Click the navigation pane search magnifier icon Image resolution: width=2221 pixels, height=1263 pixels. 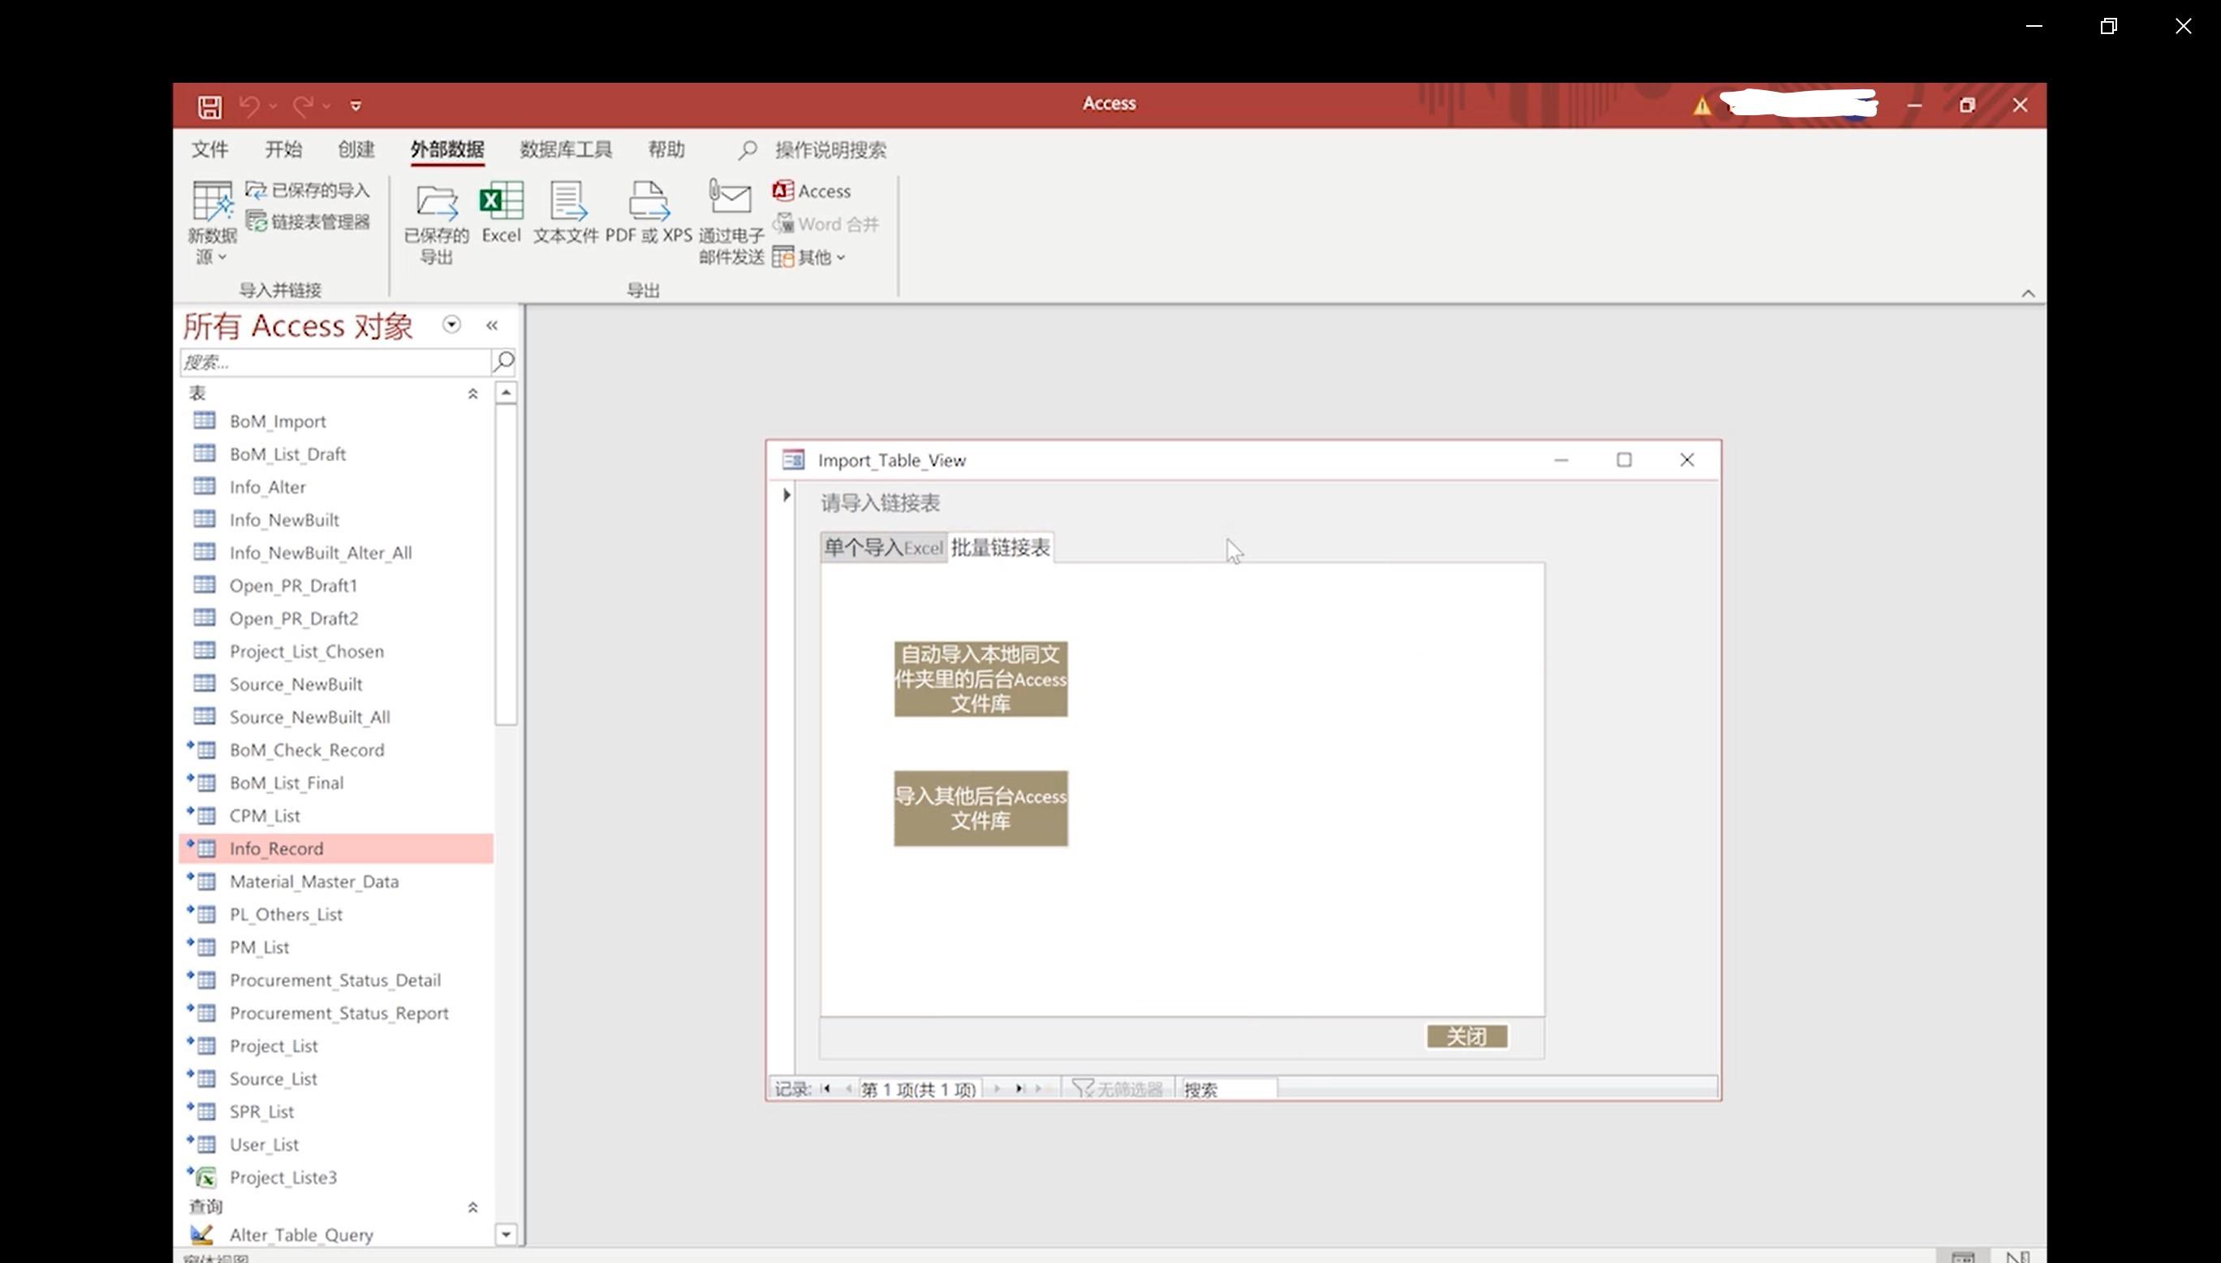(x=503, y=361)
